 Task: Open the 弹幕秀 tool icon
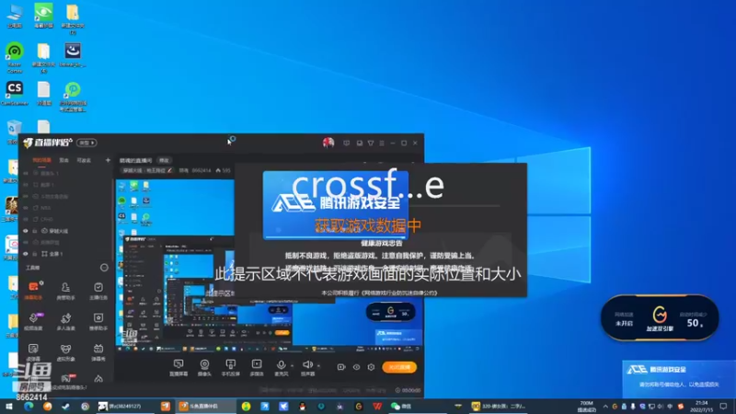98,352
